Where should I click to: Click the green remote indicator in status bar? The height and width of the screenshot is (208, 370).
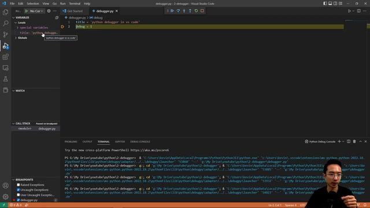(x=4, y=205)
